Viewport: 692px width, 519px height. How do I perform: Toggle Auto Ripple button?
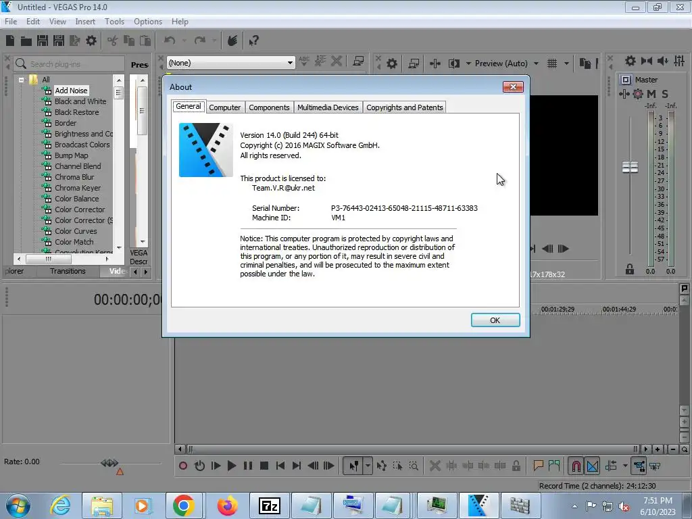pos(611,466)
